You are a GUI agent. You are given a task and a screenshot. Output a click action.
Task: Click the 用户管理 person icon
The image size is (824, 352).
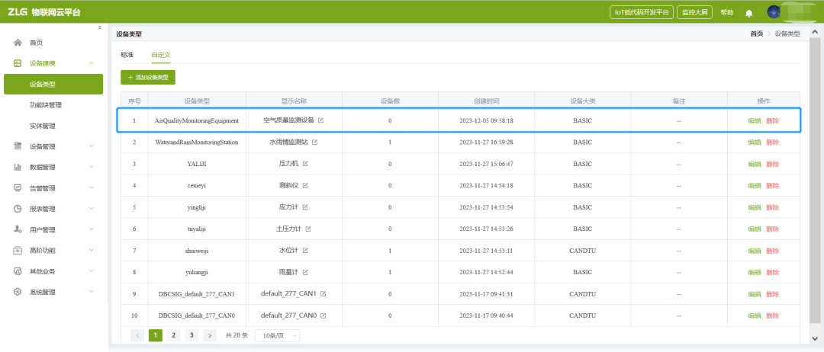18,230
